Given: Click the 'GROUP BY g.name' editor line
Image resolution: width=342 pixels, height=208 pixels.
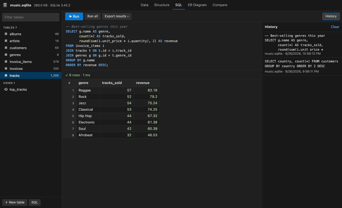Looking at the screenshot, I should coord(80,60).
